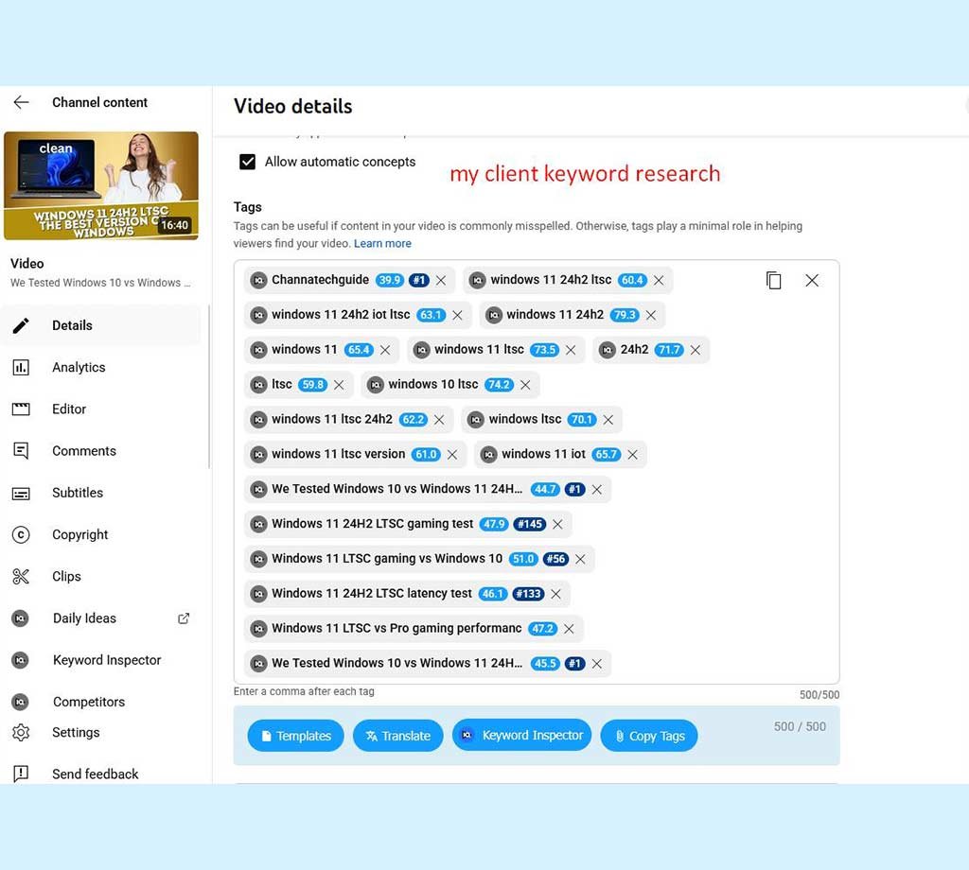Image resolution: width=969 pixels, height=870 pixels.
Task: Open Competitors in sidebar
Action: pos(89,702)
